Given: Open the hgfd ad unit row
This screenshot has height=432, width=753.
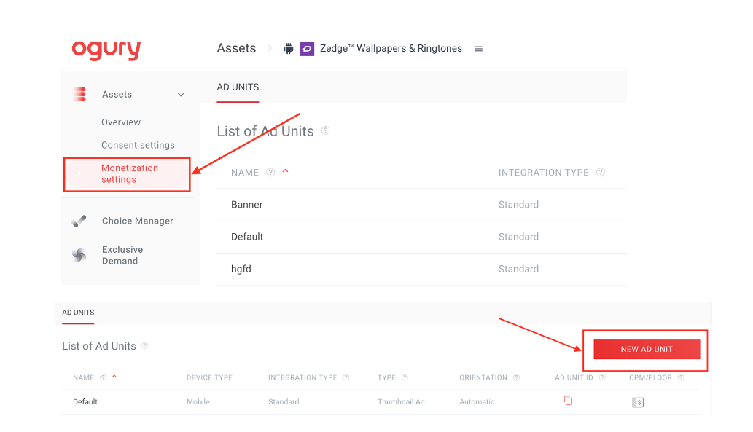Looking at the screenshot, I should pyautogui.click(x=241, y=269).
